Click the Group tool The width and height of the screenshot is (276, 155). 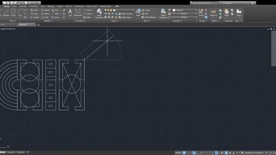click(x=201, y=12)
